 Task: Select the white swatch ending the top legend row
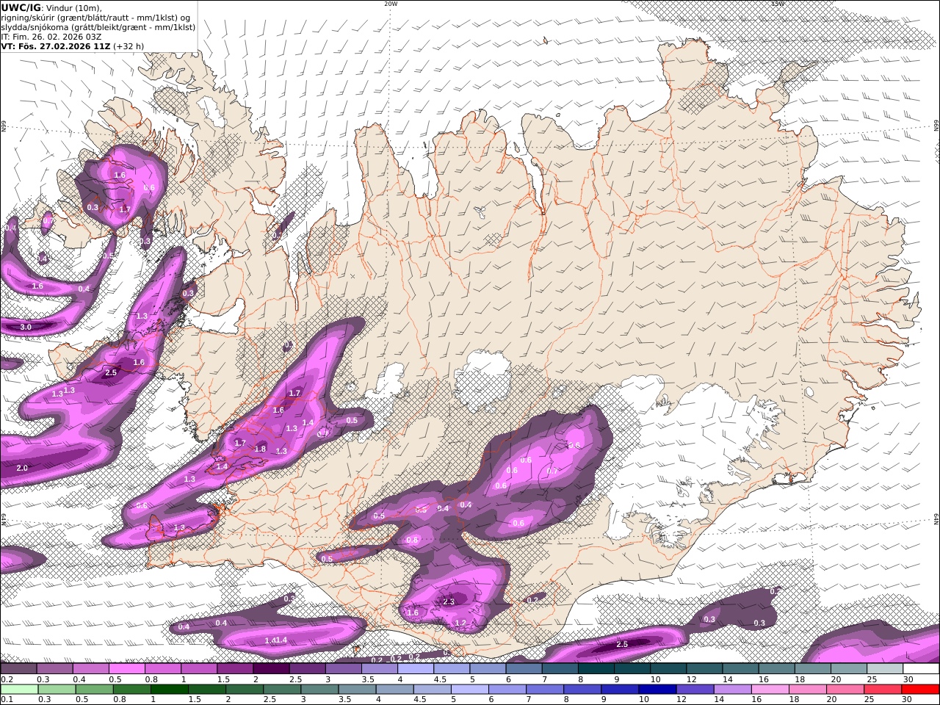[921, 668]
